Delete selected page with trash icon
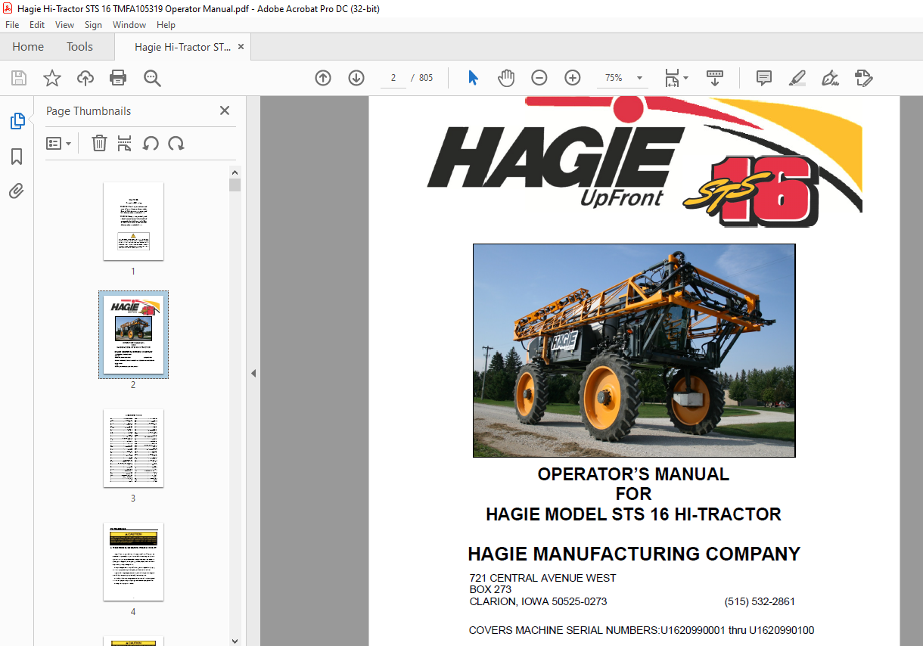This screenshot has height=646, width=923. [99, 143]
